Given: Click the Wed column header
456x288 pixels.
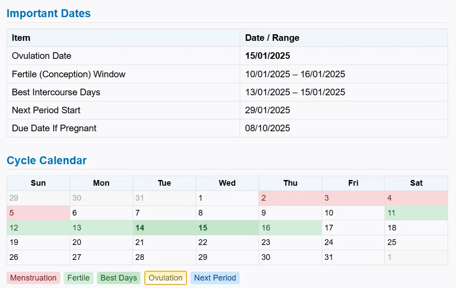Looking at the screenshot, I should [227, 183].
